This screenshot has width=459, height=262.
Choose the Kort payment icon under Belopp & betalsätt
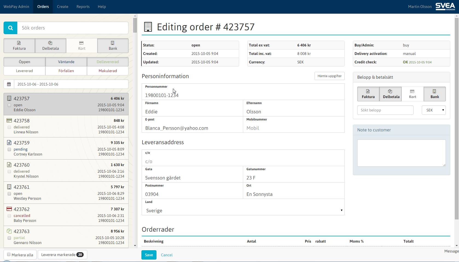pyautogui.click(x=412, y=92)
